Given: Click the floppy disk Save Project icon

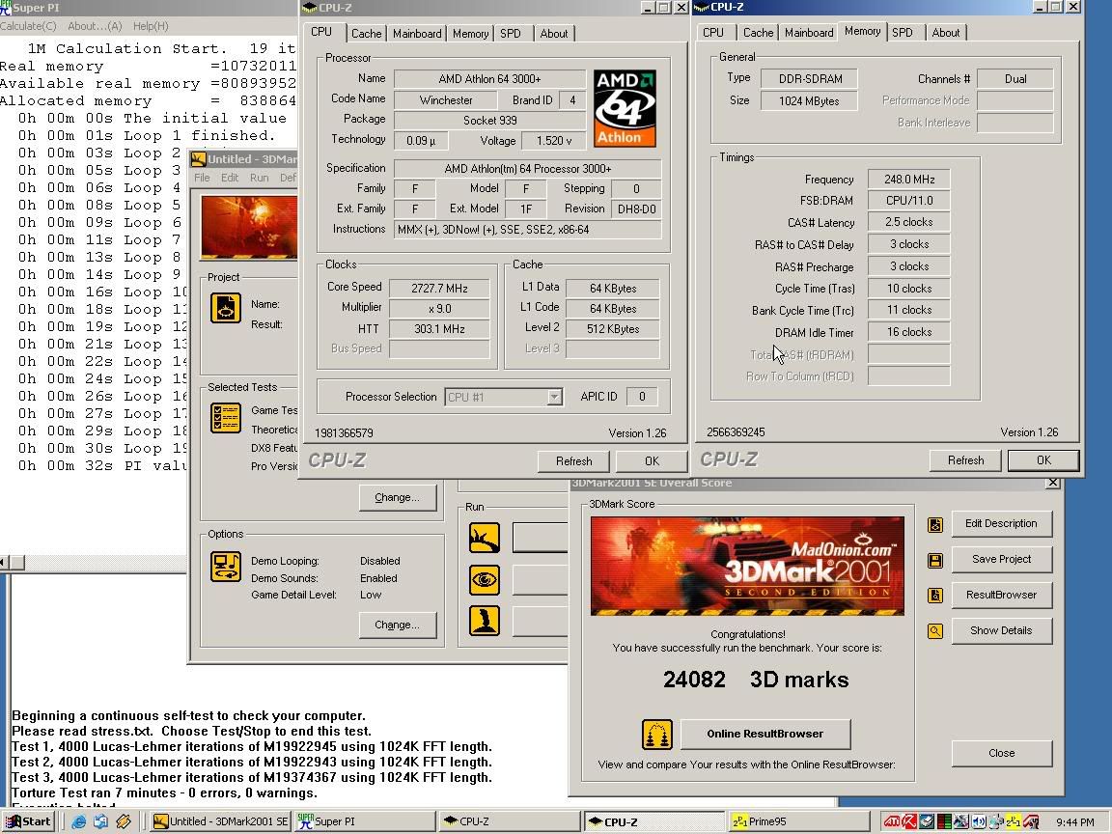Looking at the screenshot, I should [934, 560].
